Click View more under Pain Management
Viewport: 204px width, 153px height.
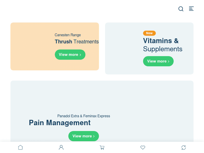[83, 136]
